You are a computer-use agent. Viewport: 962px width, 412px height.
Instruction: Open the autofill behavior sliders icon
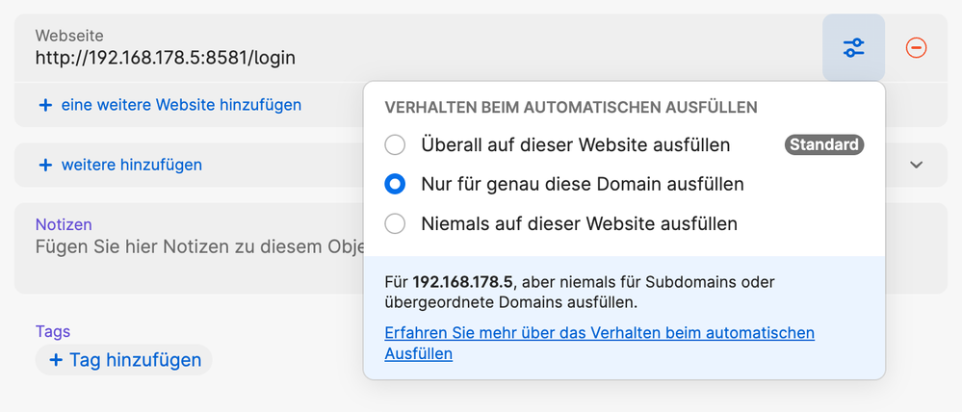click(853, 47)
